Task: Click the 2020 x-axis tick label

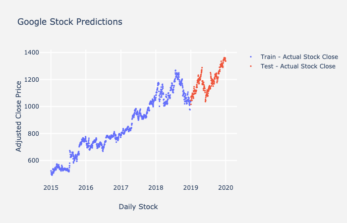Action: (x=226, y=187)
